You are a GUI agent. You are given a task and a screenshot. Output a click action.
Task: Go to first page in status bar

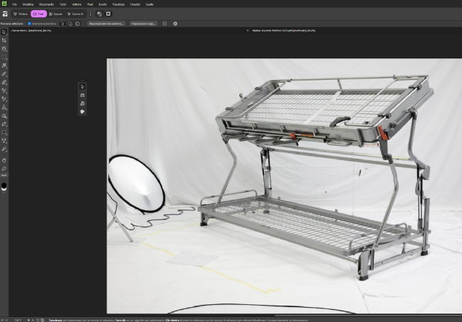click(3, 320)
